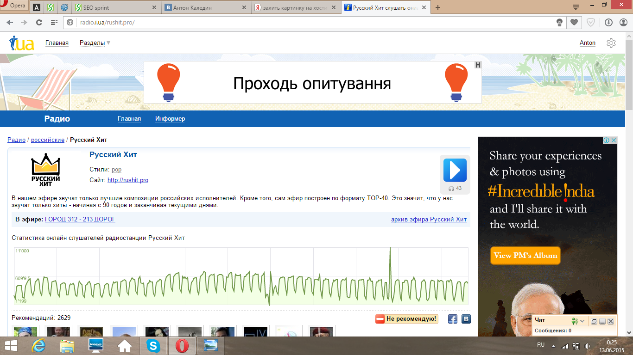Visit the http://rushit.pro site link
Screen dimensions: 633x355
click(128, 180)
